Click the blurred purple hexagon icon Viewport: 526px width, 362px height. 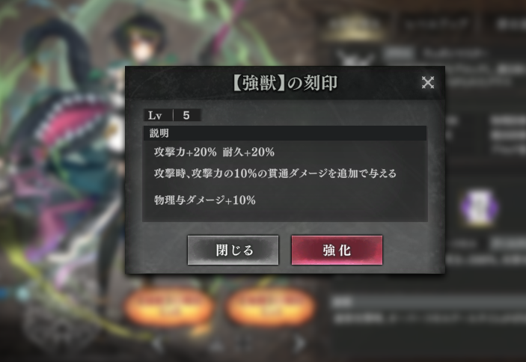click(x=479, y=207)
